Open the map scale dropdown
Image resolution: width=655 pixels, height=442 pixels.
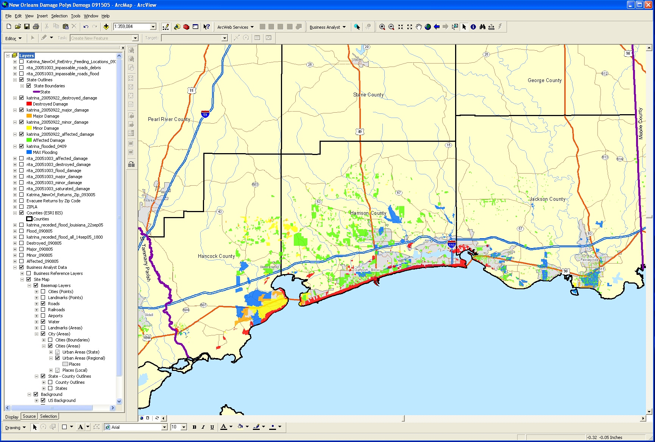pyautogui.click(x=153, y=26)
